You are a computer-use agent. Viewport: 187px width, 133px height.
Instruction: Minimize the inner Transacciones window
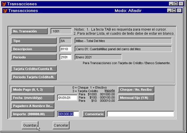tap(169, 11)
